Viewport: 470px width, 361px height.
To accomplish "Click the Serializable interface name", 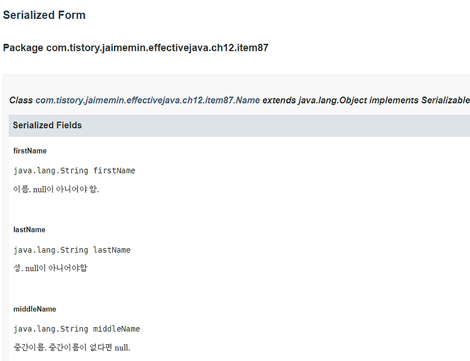I will tap(446, 100).
